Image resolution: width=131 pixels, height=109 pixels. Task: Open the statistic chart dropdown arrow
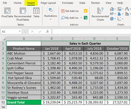123,14
